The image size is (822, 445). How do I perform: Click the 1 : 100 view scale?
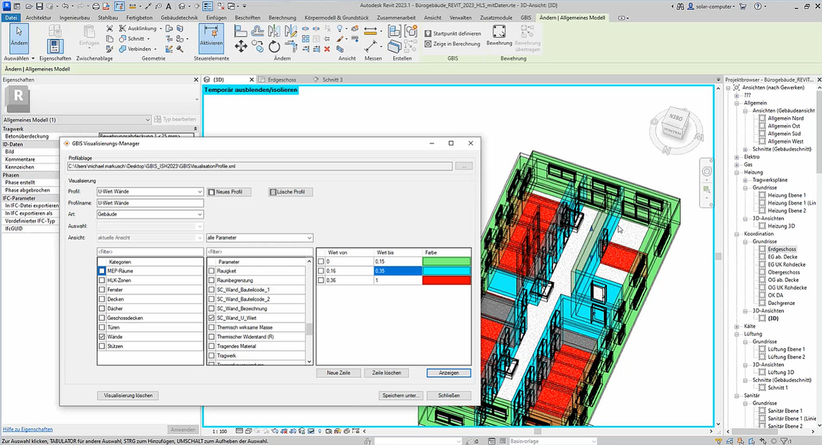coord(219,431)
